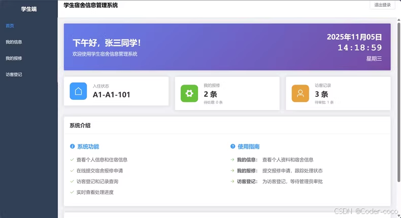Click the scrollbar down arrow
The width and height of the screenshot is (401, 218).
point(398,216)
